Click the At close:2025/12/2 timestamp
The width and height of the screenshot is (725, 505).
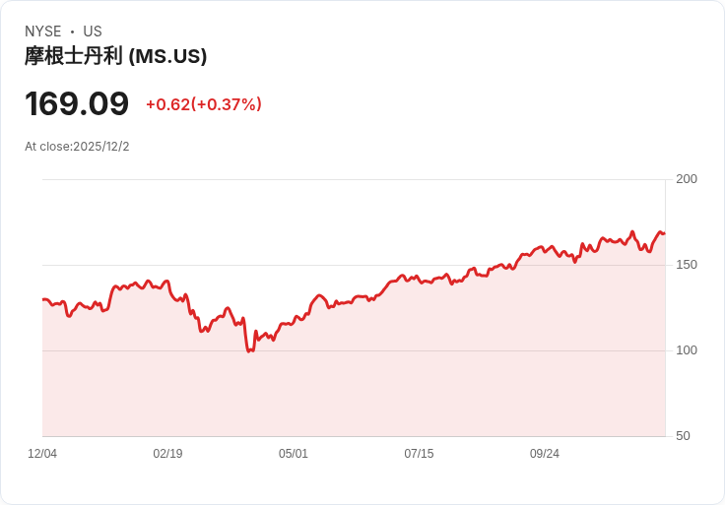tap(77, 147)
